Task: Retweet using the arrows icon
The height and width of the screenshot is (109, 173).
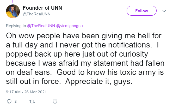Action: pyautogui.click(x=32, y=101)
